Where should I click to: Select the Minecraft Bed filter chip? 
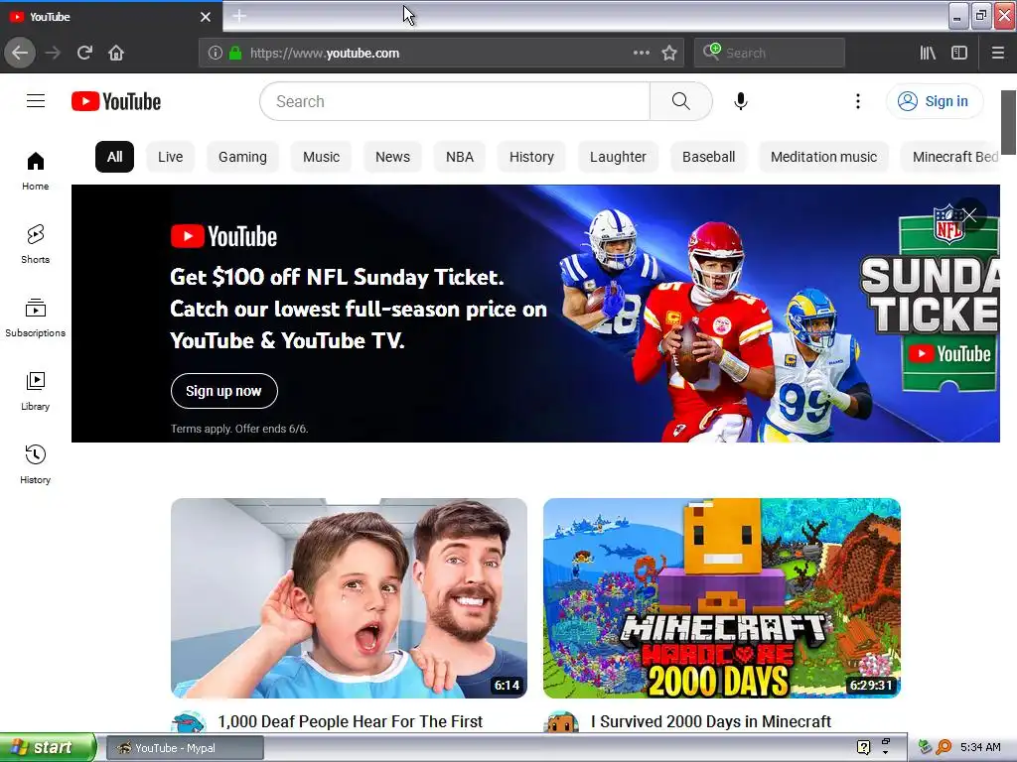950,157
